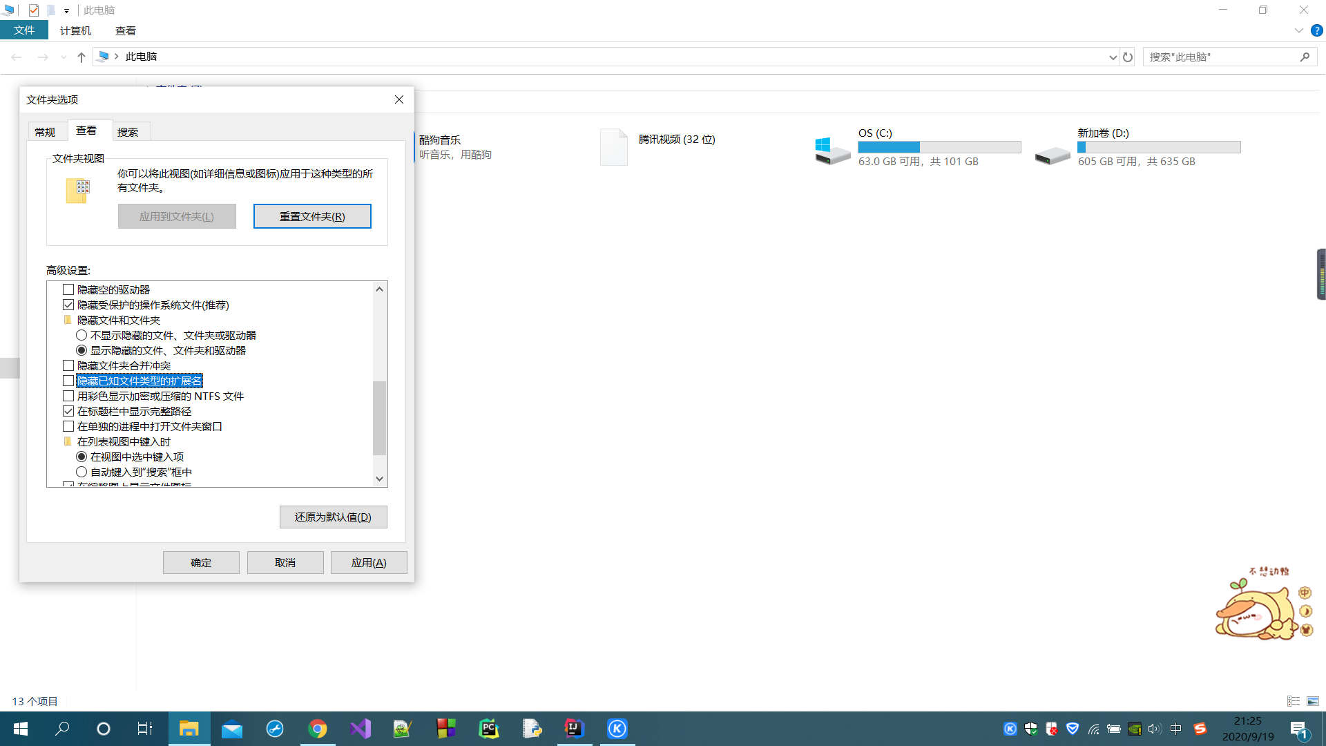Expand the ribbon with the chevron
Viewport: 1326px width, 746px height.
click(x=1298, y=30)
